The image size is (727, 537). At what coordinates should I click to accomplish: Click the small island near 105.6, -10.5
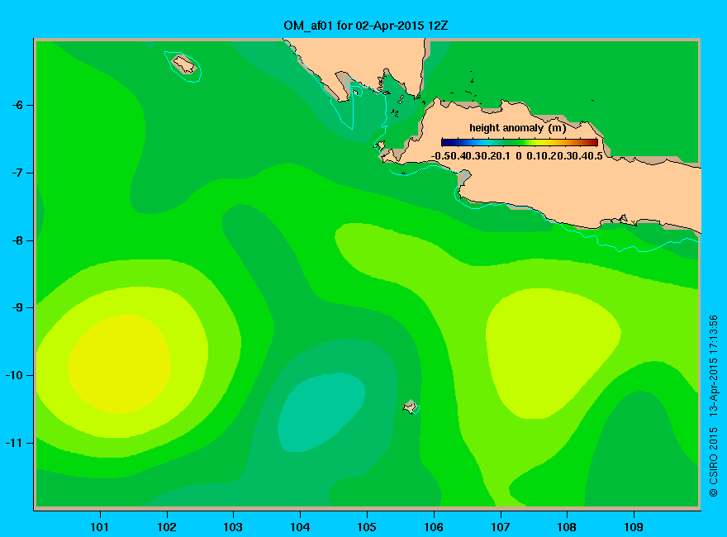coord(411,406)
